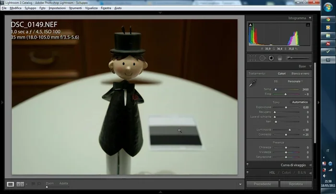Open the BB Personale white balance dropdown
The height and width of the screenshot is (194, 336).
point(295,82)
